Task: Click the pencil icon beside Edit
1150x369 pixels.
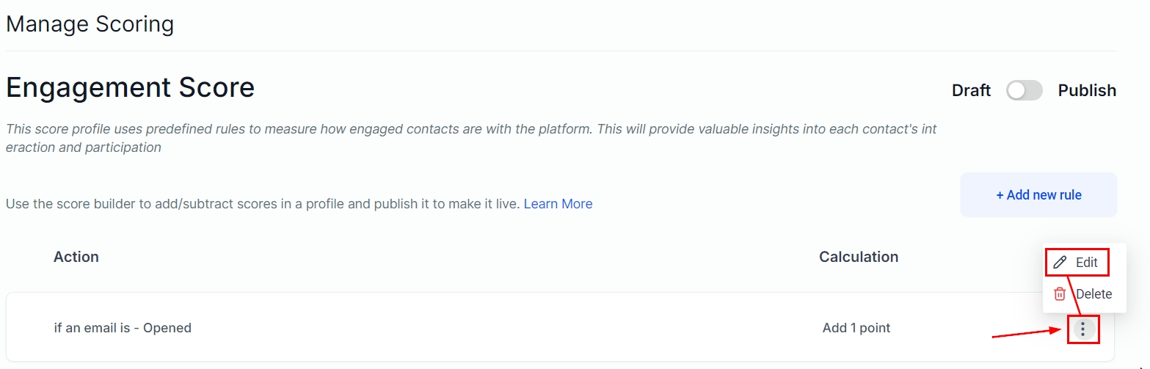Action: click(1059, 263)
